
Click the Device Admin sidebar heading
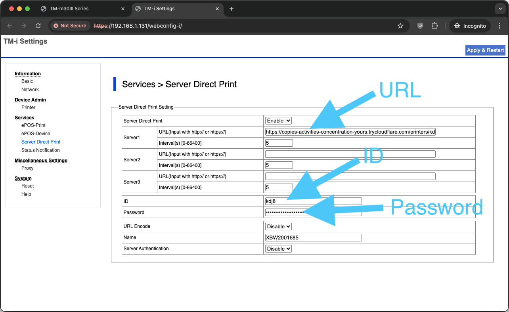[x=31, y=100]
